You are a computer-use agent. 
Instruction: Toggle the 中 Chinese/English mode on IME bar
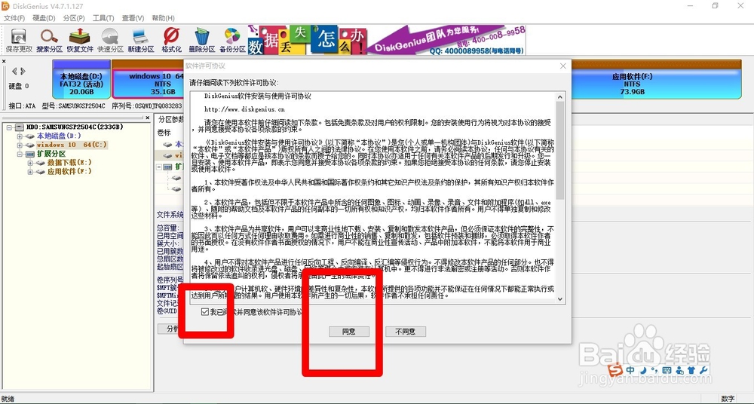630,370
